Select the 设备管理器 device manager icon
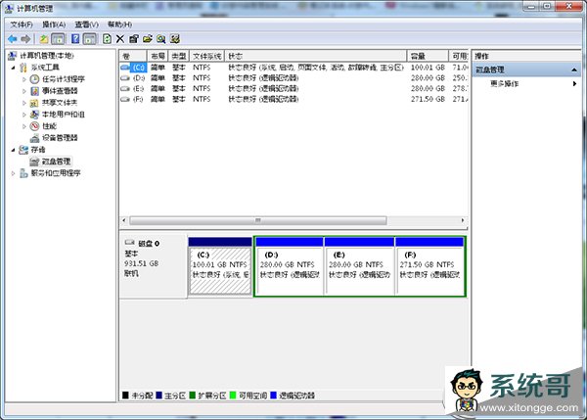The height and width of the screenshot is (420, 587). tap(34, 138)
